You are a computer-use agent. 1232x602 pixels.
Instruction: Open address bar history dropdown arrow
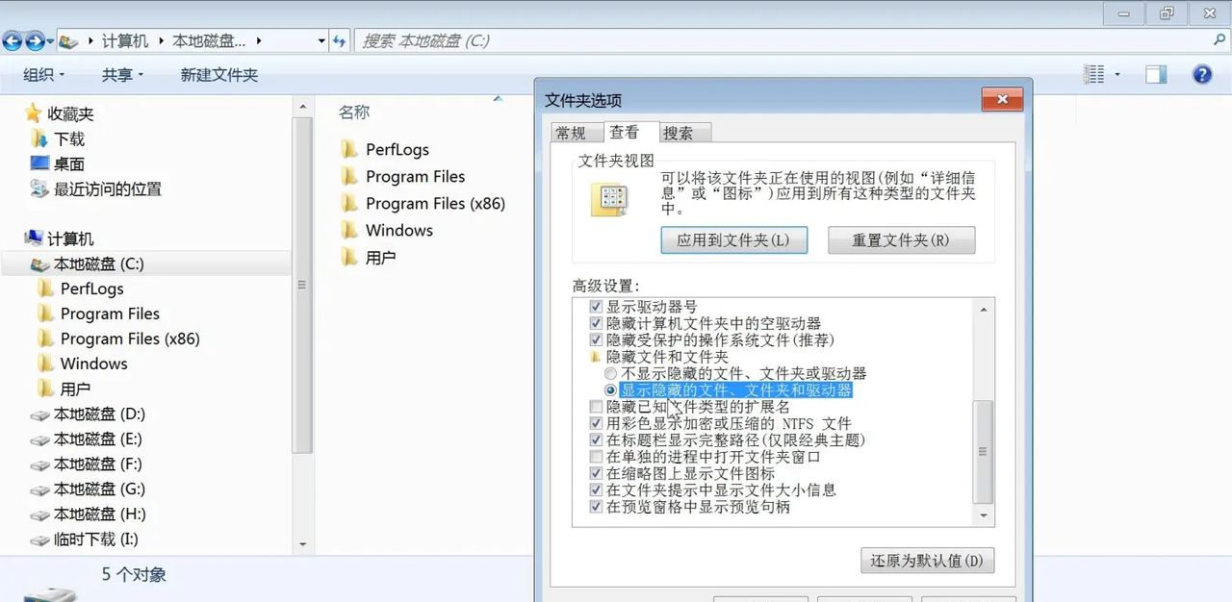321,41
